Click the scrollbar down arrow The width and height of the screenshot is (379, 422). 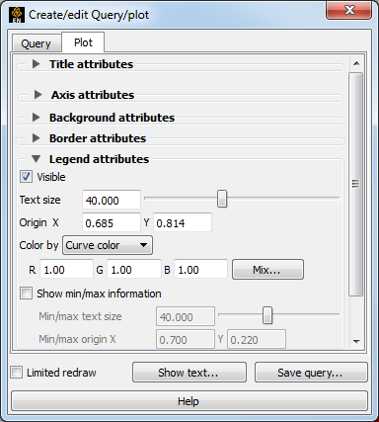click(x=356, y=342)
